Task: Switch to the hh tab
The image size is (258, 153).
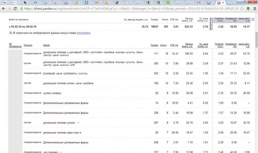Action: pyautogui.click(x=5, y=3)
